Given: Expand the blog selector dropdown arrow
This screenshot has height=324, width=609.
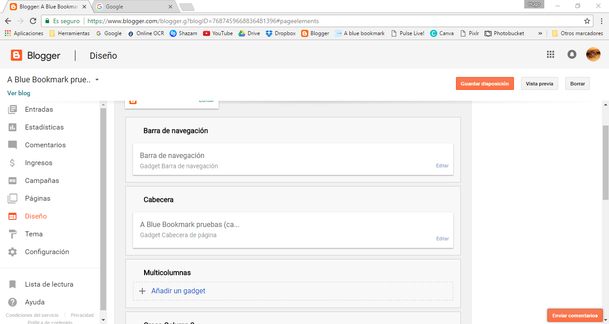Looking at the screenshot, I should point(97,80).
